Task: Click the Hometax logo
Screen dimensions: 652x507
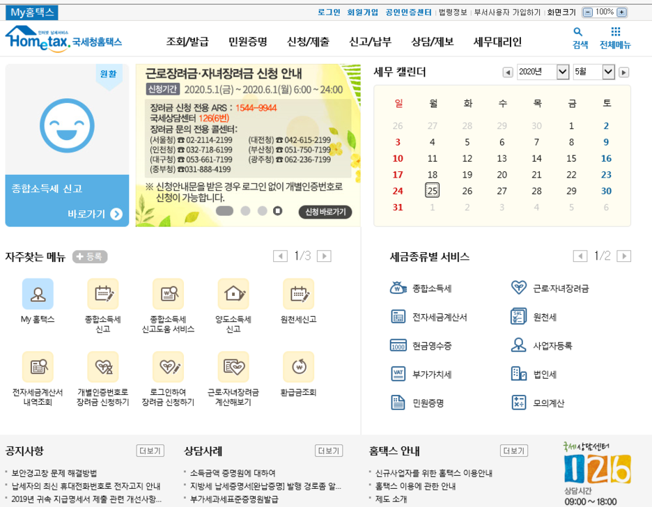Action: [63, 39]
